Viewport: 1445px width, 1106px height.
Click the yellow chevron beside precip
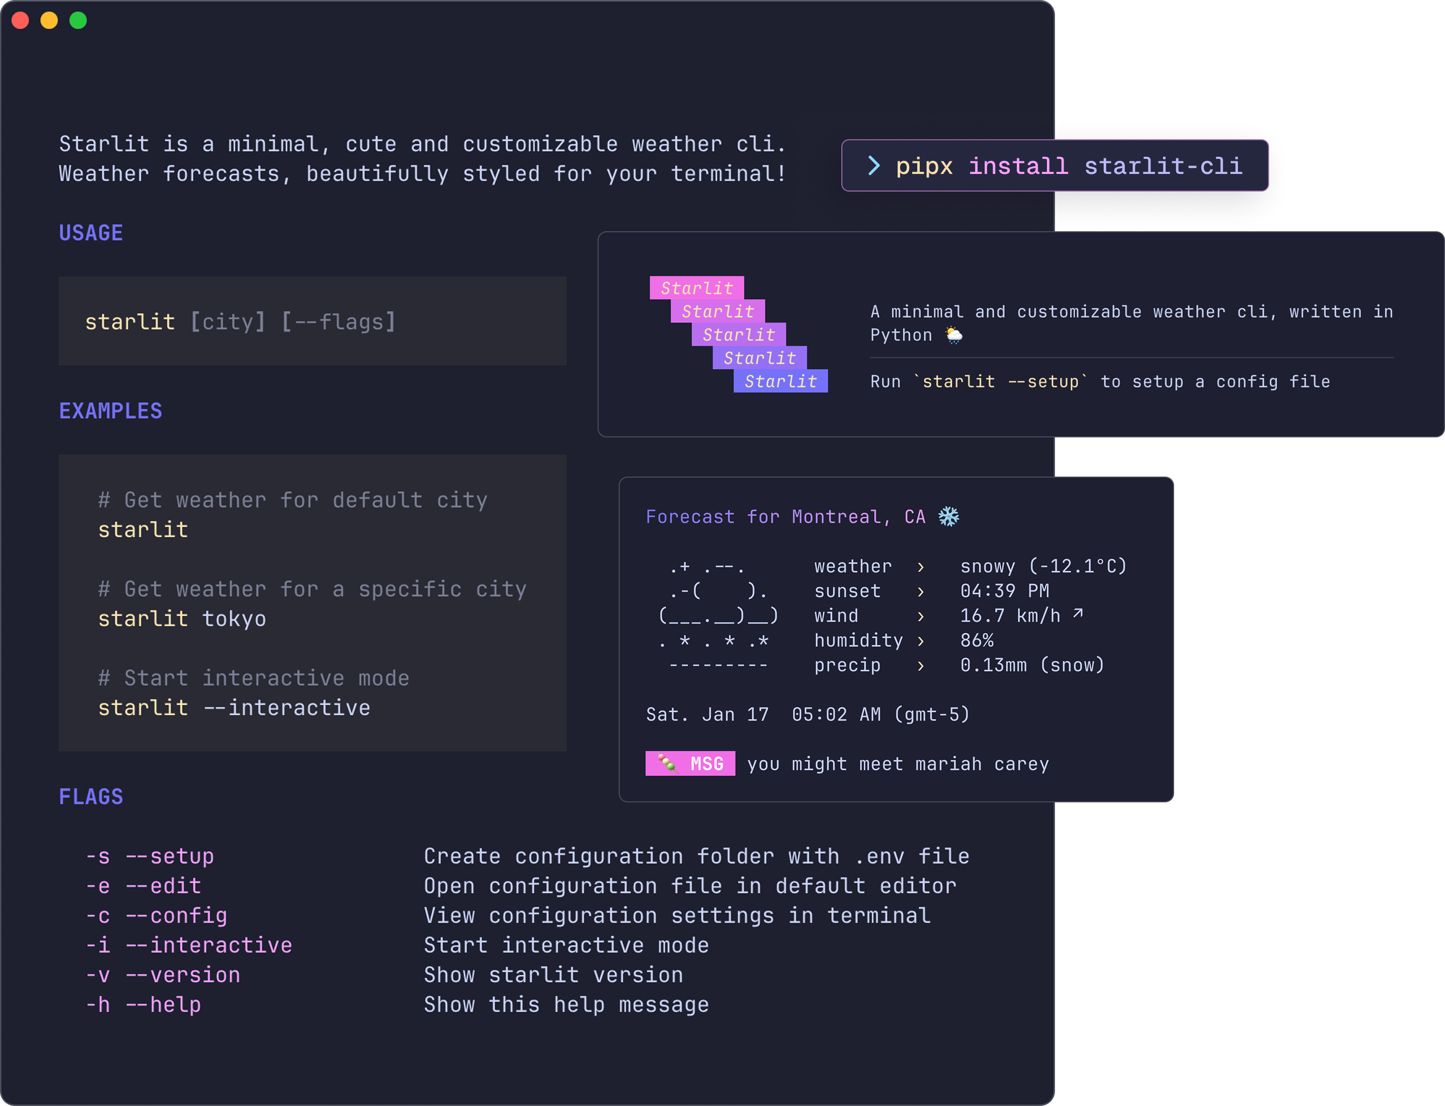tap(921, 666)
